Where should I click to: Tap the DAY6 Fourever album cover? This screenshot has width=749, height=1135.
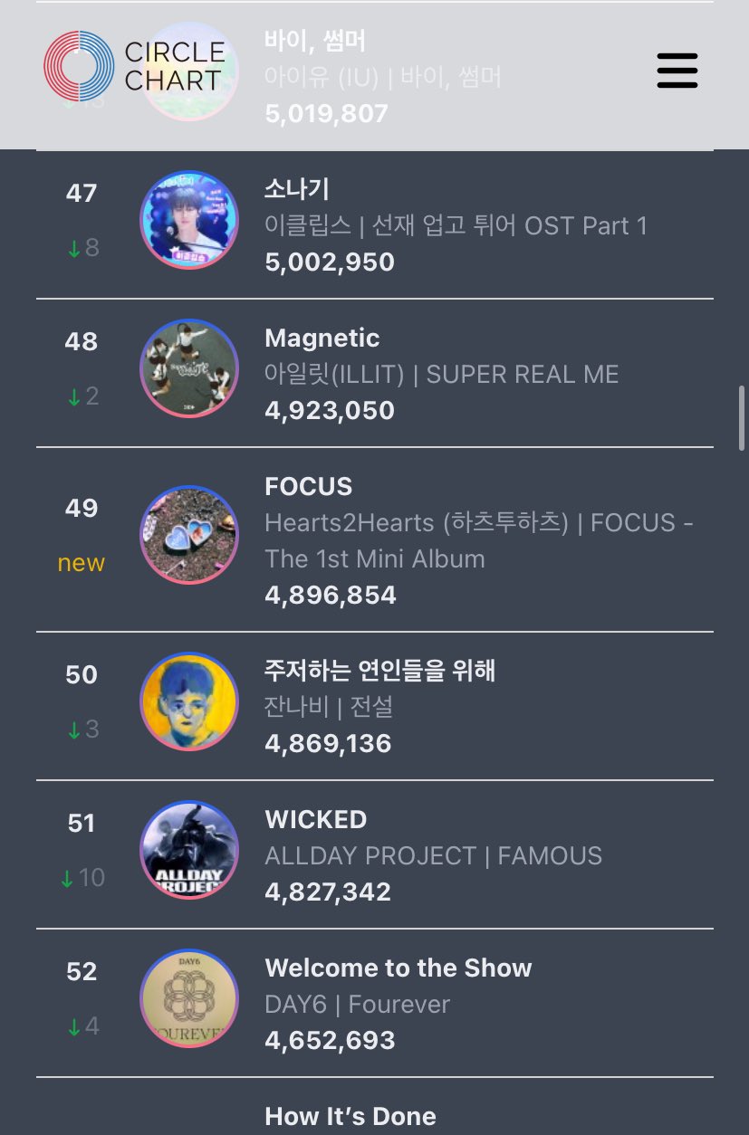[x=189, y=997]
